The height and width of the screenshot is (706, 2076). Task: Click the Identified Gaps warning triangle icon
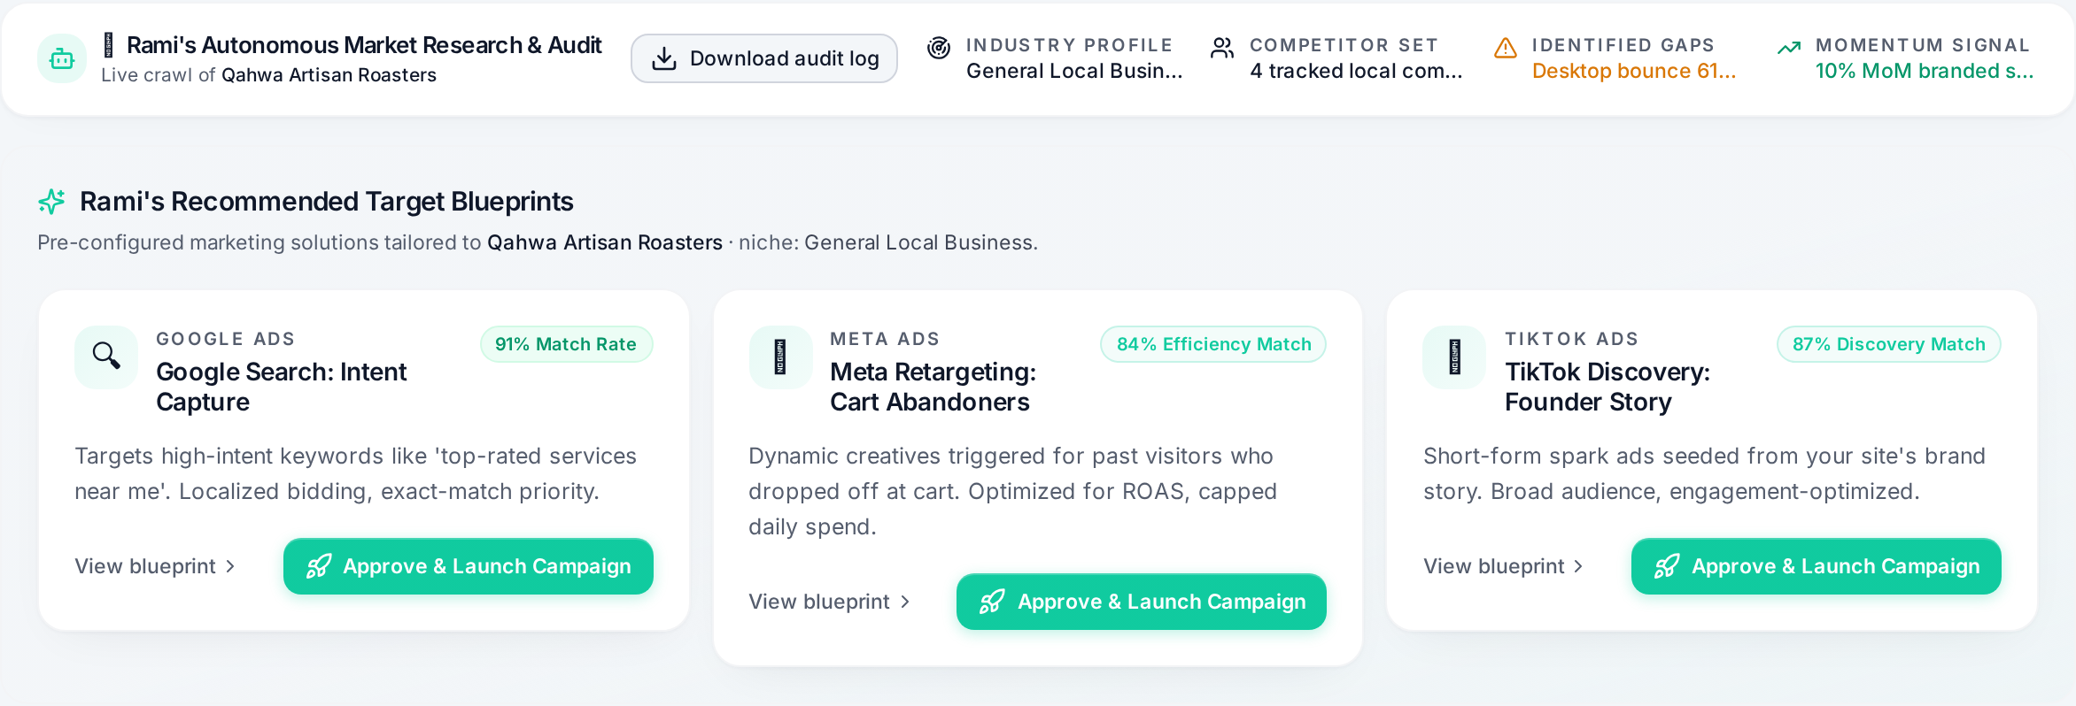click(1506, 47)
